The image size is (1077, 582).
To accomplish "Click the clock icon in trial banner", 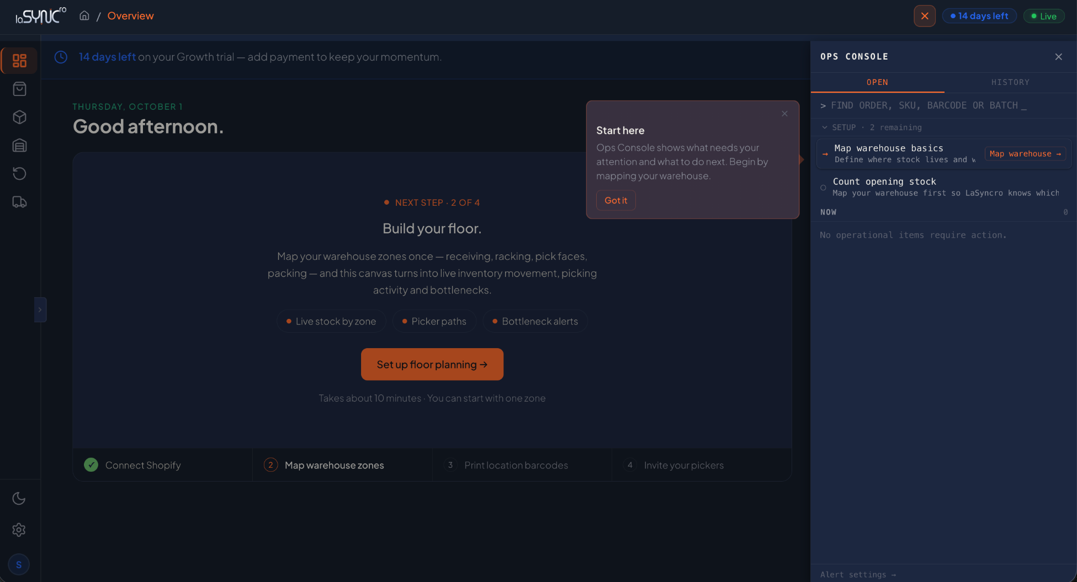I will pyautogui.click(x=61, y=57).
